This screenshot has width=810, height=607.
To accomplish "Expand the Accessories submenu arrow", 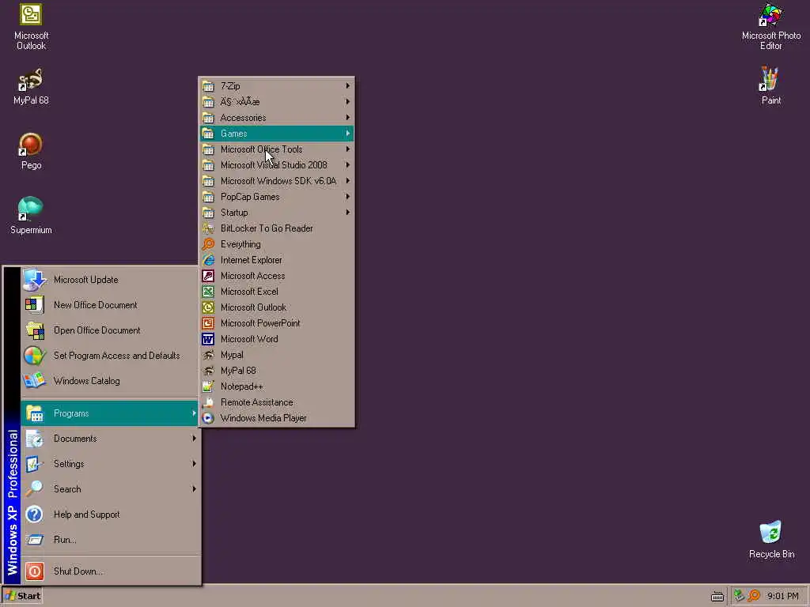I will coord(348,118).
